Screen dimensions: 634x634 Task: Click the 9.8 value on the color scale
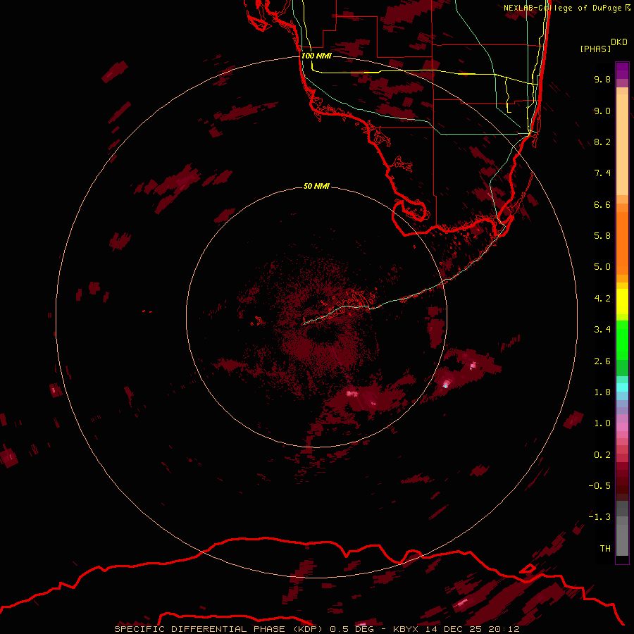point(602,79)
